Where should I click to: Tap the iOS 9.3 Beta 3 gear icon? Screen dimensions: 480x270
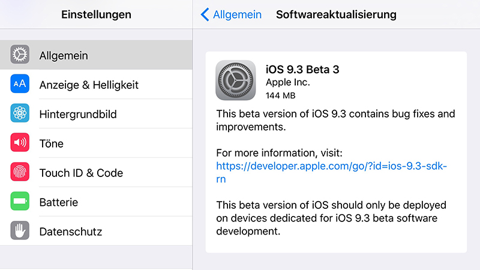(236, 80)
